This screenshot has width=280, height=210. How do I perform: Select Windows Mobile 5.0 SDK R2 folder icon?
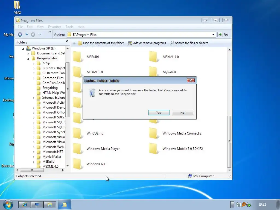pyautogui.click(x=153, y=149)
